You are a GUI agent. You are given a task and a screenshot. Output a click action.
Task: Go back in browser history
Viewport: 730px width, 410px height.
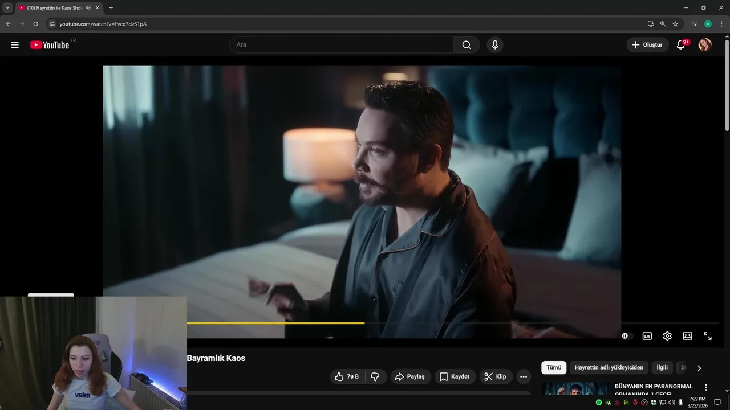point(8,24)
